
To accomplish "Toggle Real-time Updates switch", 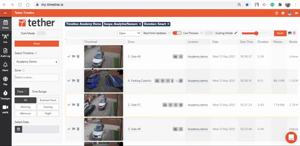I will pos(177,33).
